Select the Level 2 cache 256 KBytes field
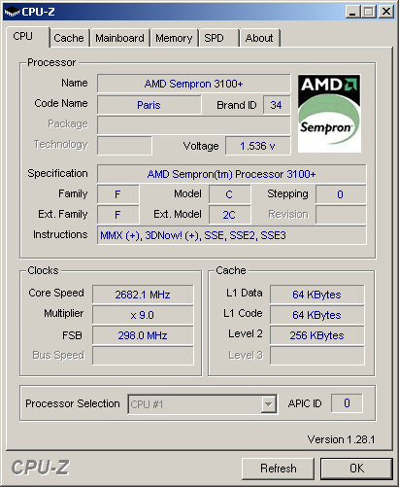This screenshot has width=399, height=487. (x=317, y=335)
